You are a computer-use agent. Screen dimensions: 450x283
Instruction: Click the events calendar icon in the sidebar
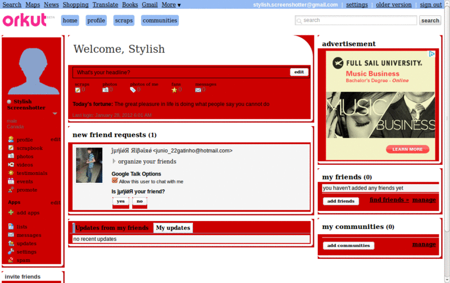coord(11,181)
